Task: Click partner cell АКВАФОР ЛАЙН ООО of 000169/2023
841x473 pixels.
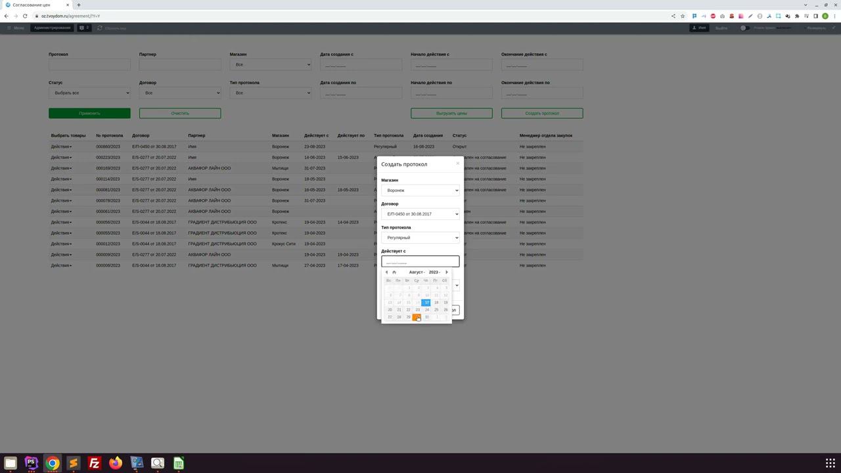Action: (x=209, y=168)
